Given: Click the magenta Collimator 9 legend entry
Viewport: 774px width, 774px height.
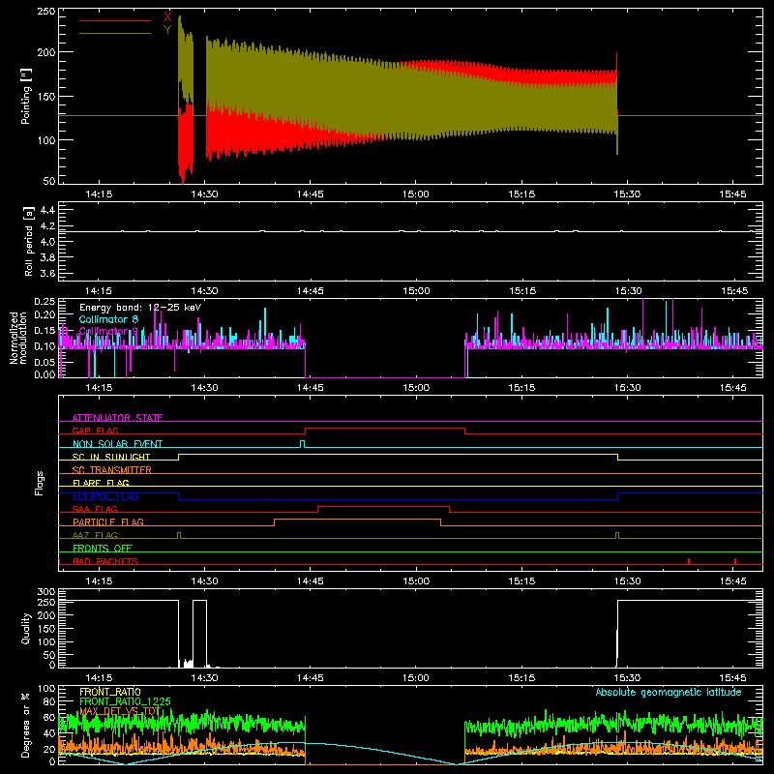Looking at the screenshot, I should click(x=108, y=331).
